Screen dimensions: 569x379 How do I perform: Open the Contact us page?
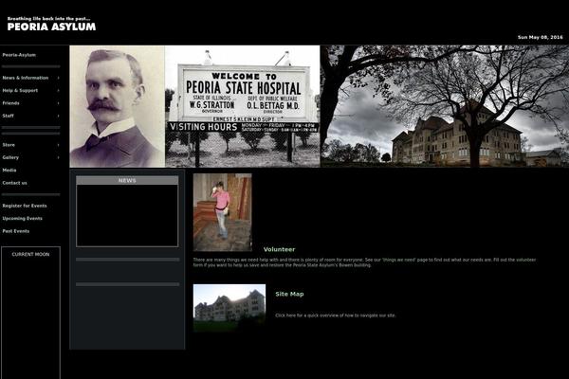(14, 183)
